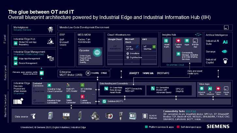Viewport: 237px width, 133px height.
Task: Click the Mendix App icon in Insights Hub
Action: tap(195, 41)
